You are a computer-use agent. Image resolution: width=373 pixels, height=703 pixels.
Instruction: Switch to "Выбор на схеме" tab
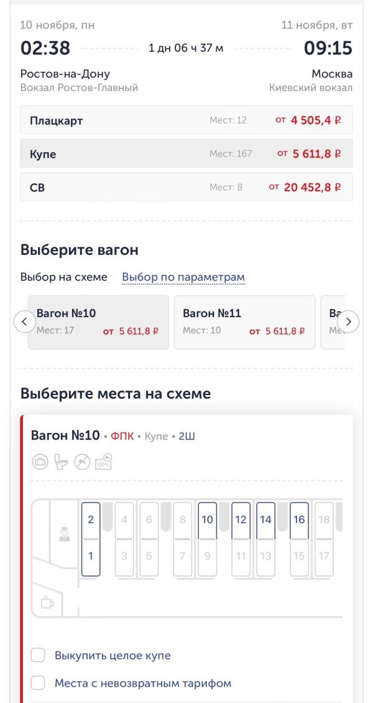64,277
